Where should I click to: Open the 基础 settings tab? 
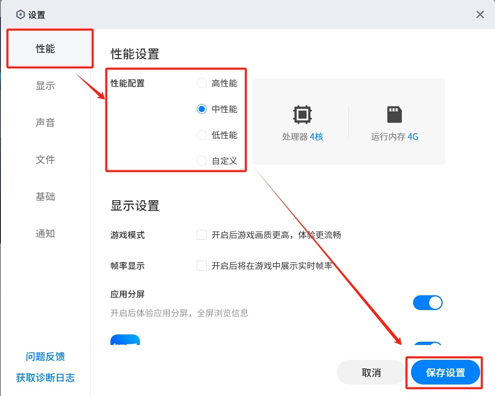45,197
